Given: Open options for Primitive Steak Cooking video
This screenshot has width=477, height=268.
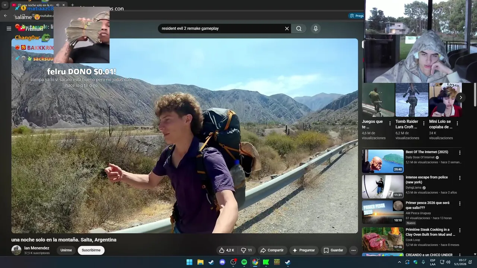Looking at the screenshot, I should [x=459, y=230].
